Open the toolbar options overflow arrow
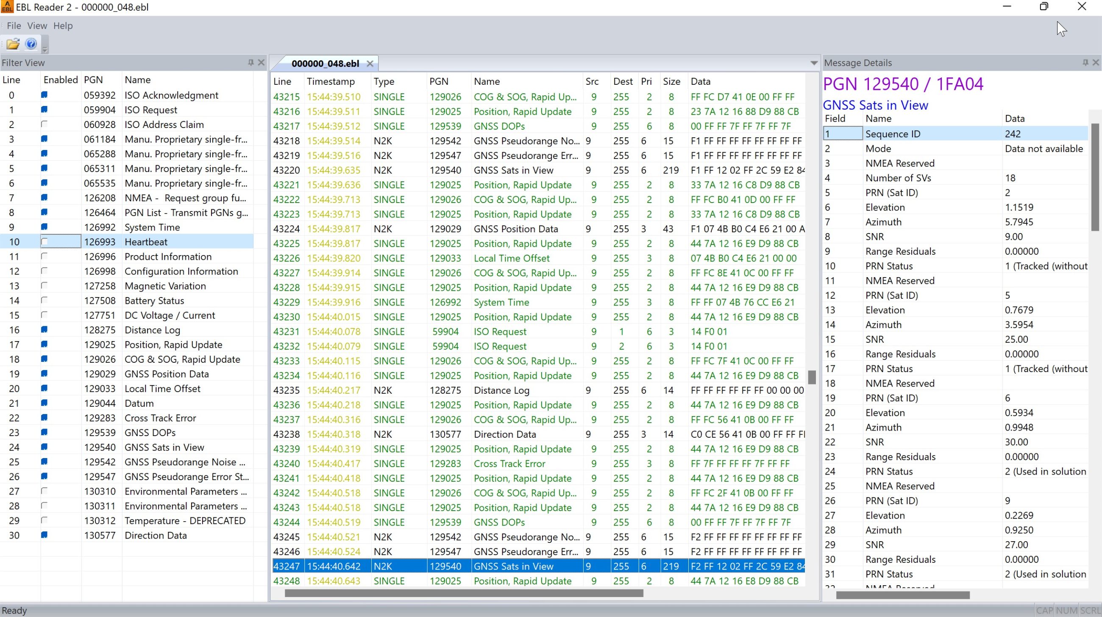 (45, 45)
